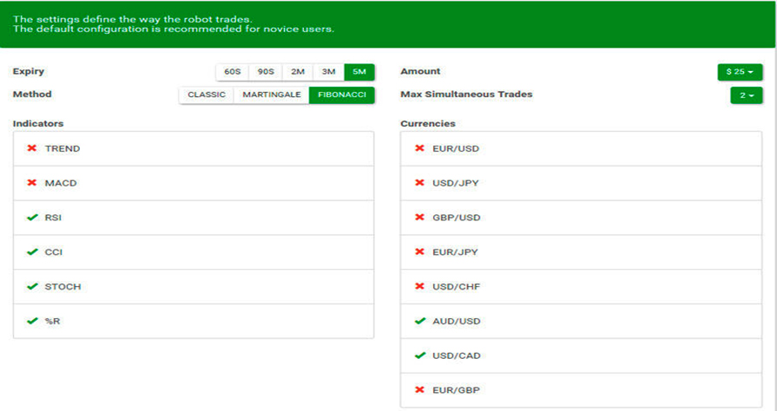This screenshot has height=411, width=777.
Task: Toggle the CCI indicator row
Action: pos(193,252)
